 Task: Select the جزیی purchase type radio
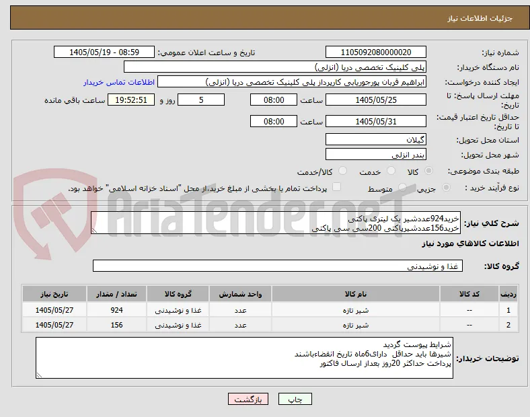coord(446,187)
